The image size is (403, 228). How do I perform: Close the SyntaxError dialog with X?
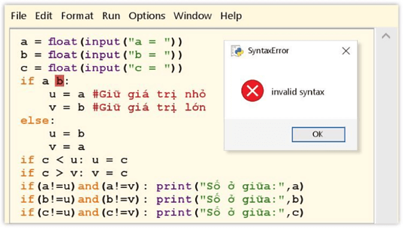346,51
